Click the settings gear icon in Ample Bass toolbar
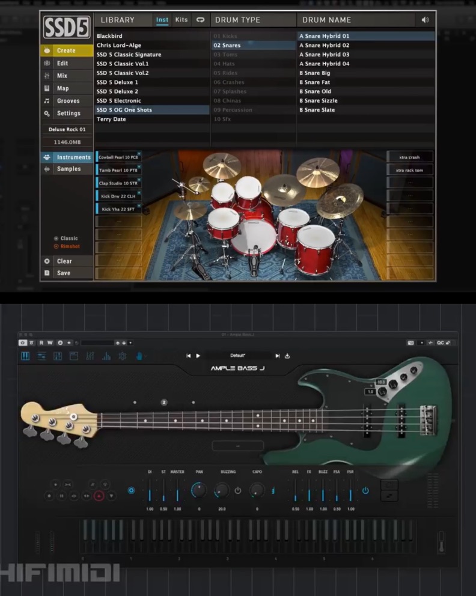Screen dimensions: 476x596 (123, 356)
